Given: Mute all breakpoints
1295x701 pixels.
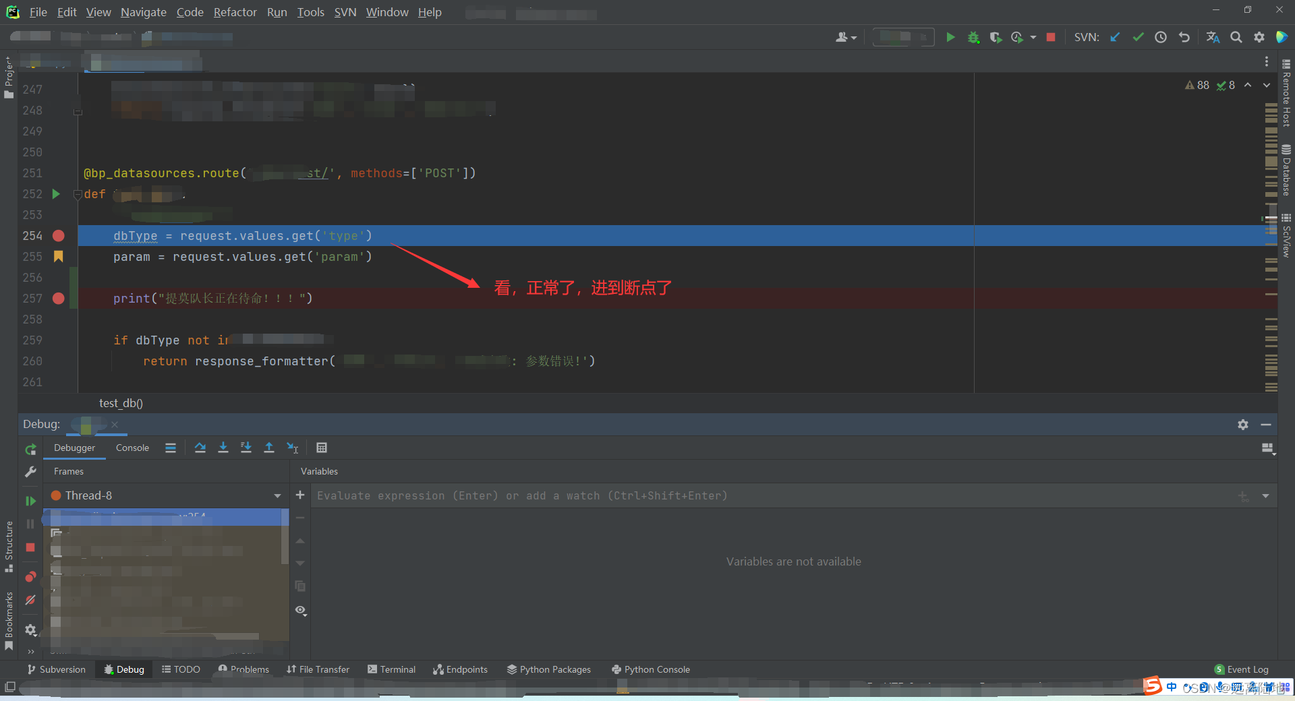Looking at the screenshot, I should click(x=30, y=600).
